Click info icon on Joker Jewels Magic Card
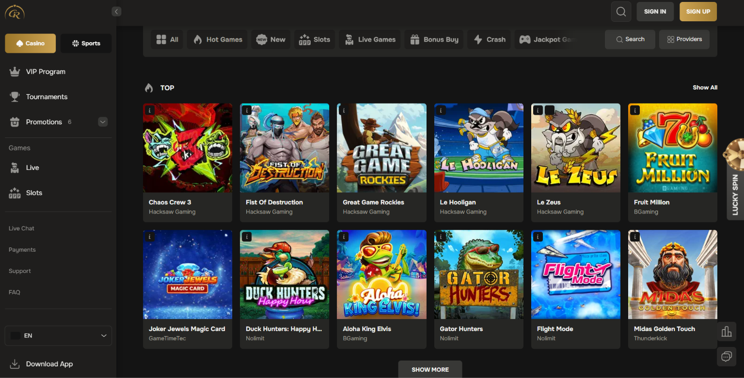 tap(150, 237)
